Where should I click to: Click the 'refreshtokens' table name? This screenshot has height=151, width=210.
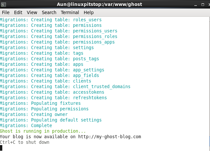click(90, 98)
